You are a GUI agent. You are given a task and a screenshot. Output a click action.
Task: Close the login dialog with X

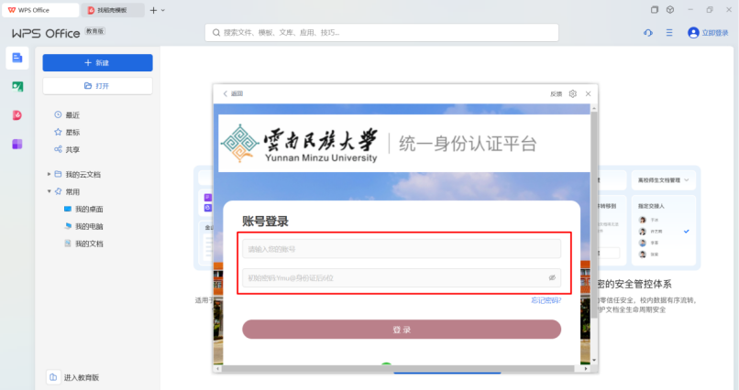click(x=589, y=93)
